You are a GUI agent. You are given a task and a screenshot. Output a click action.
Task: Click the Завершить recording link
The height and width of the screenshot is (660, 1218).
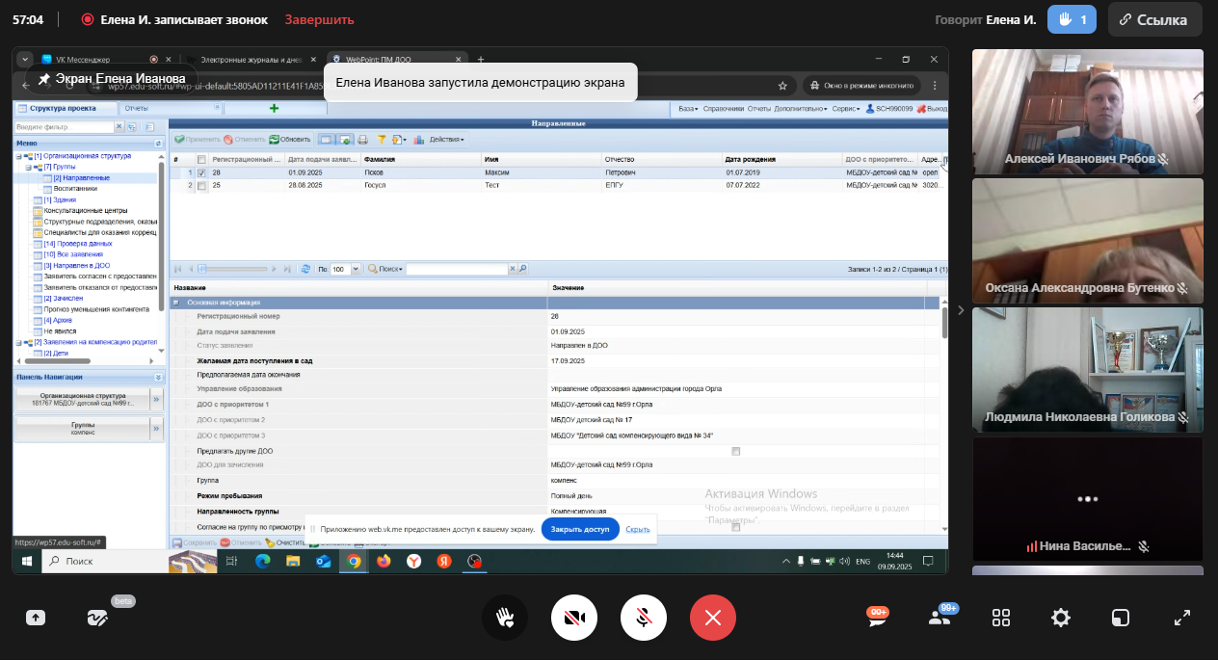[x=319, y=19]
